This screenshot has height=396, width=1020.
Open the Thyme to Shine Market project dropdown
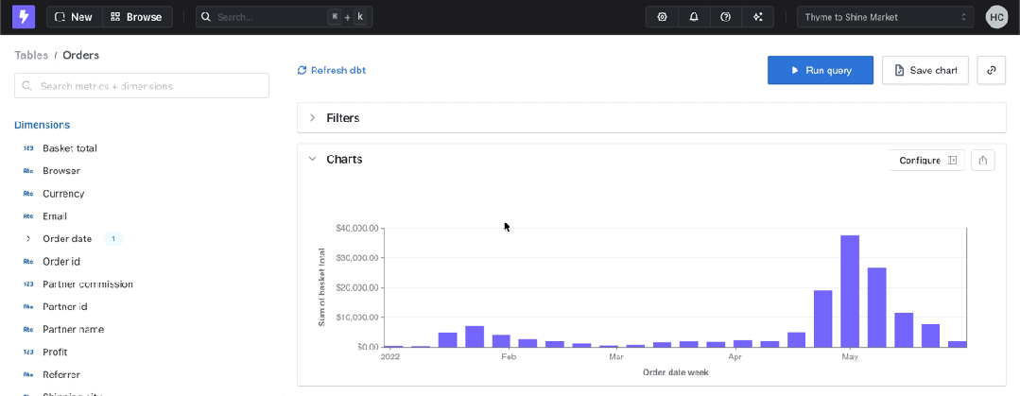(x=885, y=17)
